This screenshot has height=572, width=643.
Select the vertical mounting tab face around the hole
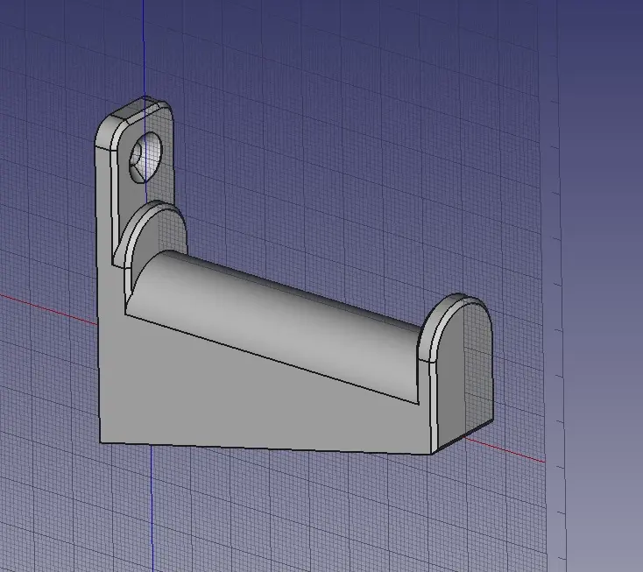[138, 193]
